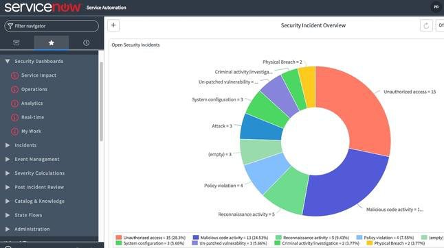444x248 pixels.
Task: Click the Reconnaissance activity legend swatch
Action: point(278,238)
